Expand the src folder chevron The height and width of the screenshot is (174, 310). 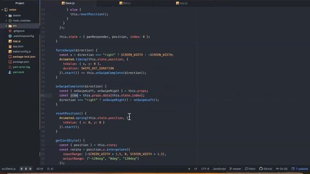pos(6,26)
